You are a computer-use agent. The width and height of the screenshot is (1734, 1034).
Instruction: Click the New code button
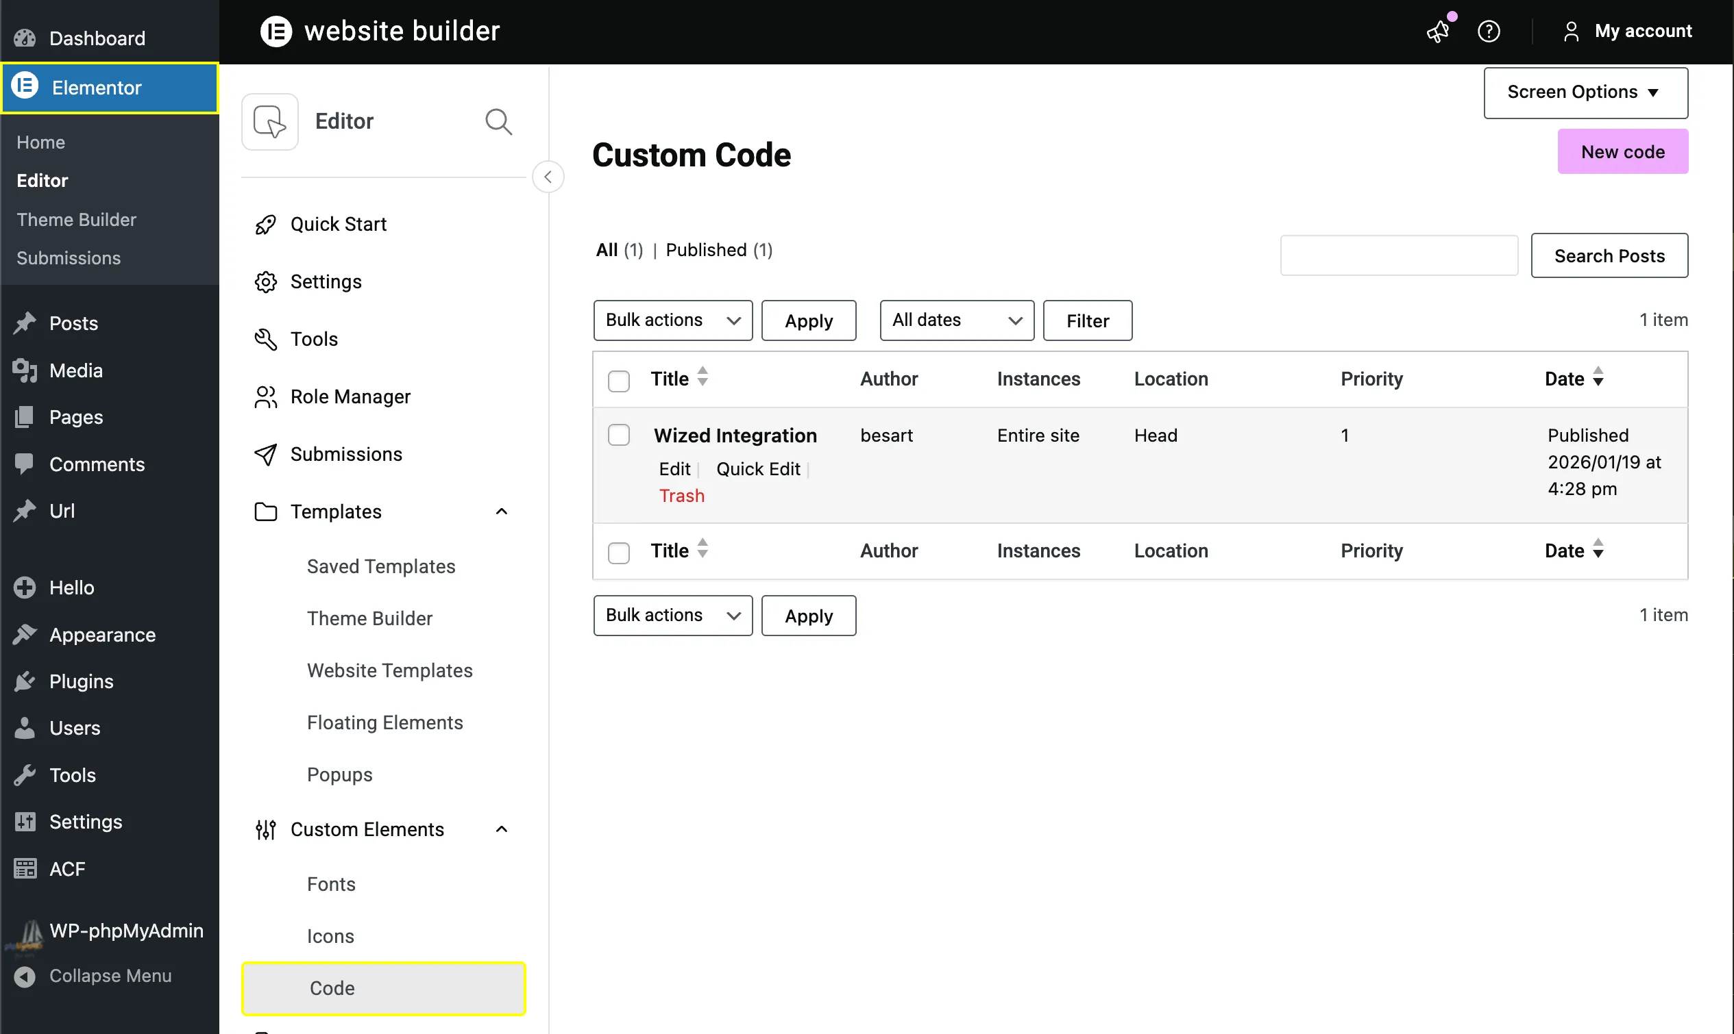click(x=1622, y=151)
